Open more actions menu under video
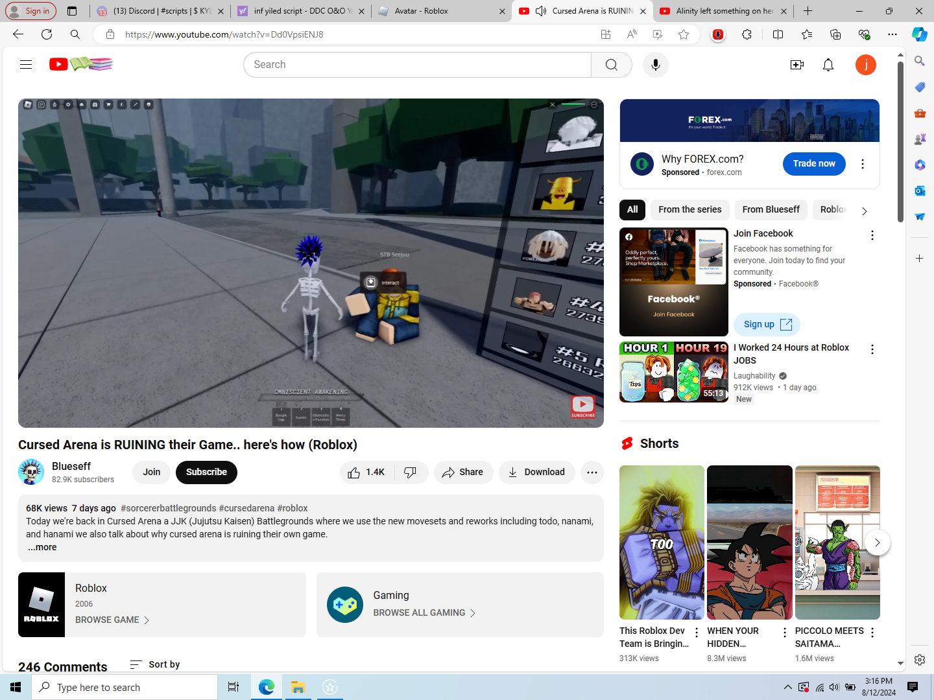Image resolution: width=934 pixels, height=700 pixels. click(592, 472)
